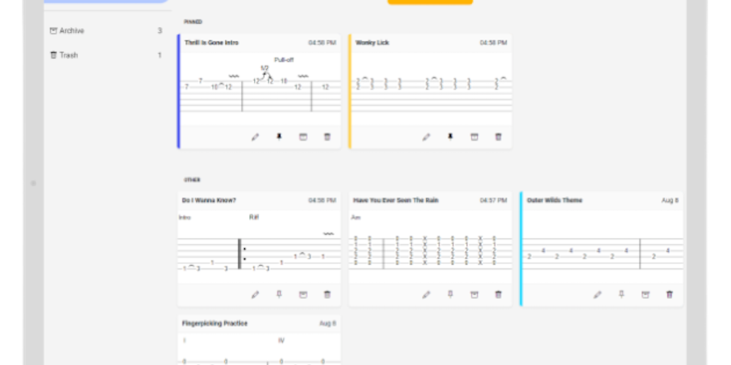Viewport: 731px width, 365px height.
Task: Trash the Have You Ever Seen The Rain note
Action: [498, 294]
